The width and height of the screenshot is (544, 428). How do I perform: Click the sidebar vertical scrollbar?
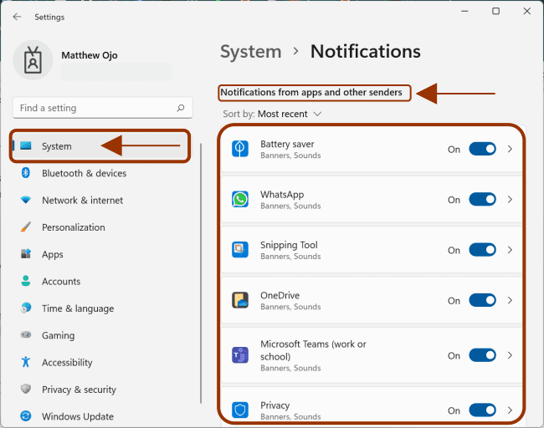(201, 273)
